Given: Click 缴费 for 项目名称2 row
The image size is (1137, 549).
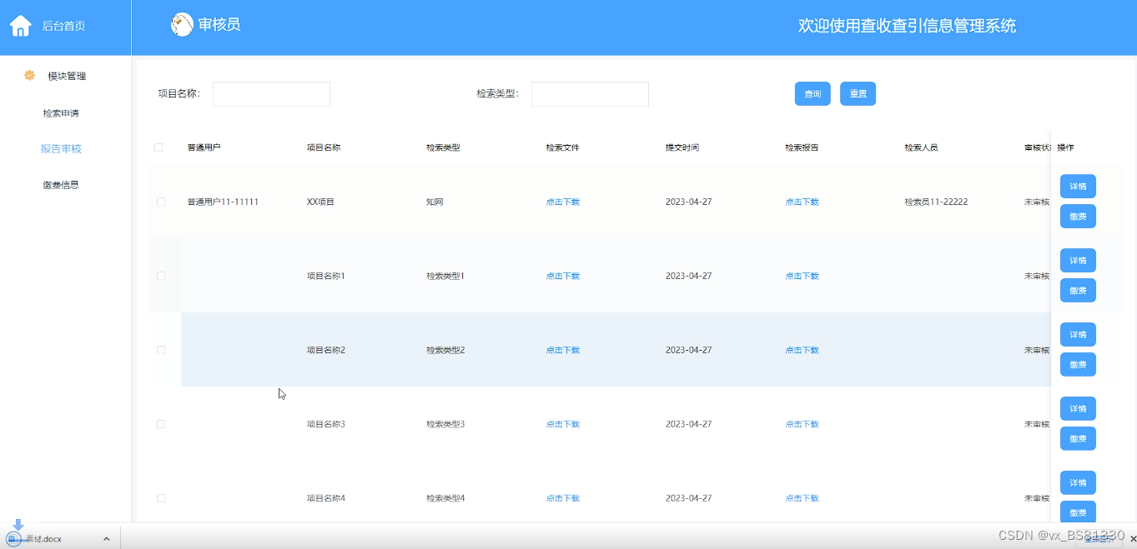Looking at the screenshot, I should [x=1078, y=365].
